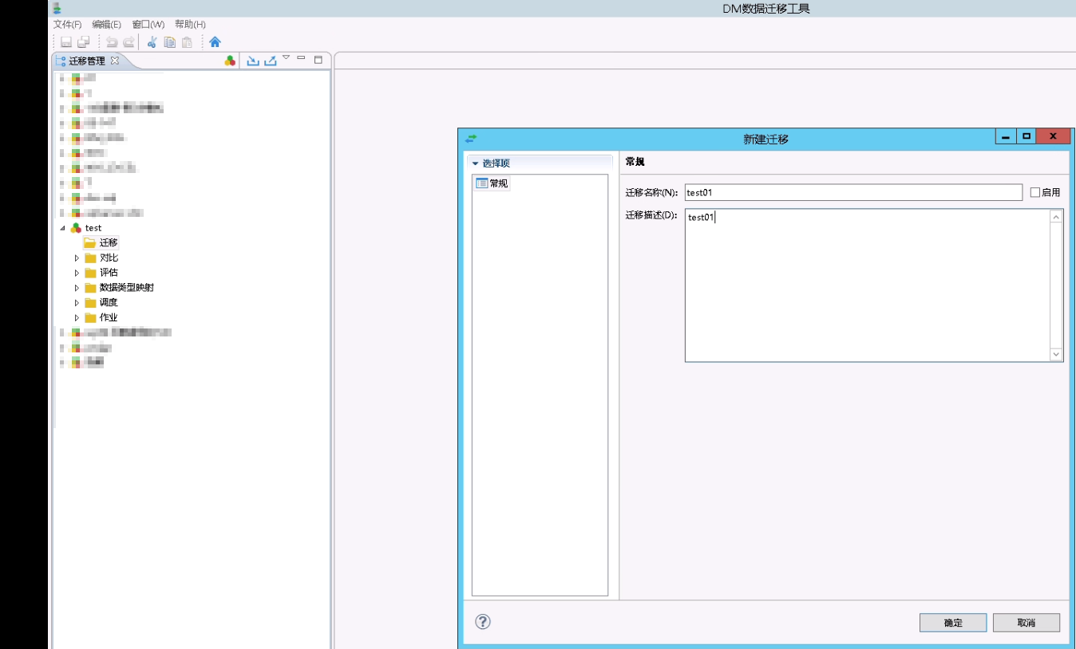Click the Paste clipboard icon
This screenshot has width=1076, height=649.
[187, 41]
